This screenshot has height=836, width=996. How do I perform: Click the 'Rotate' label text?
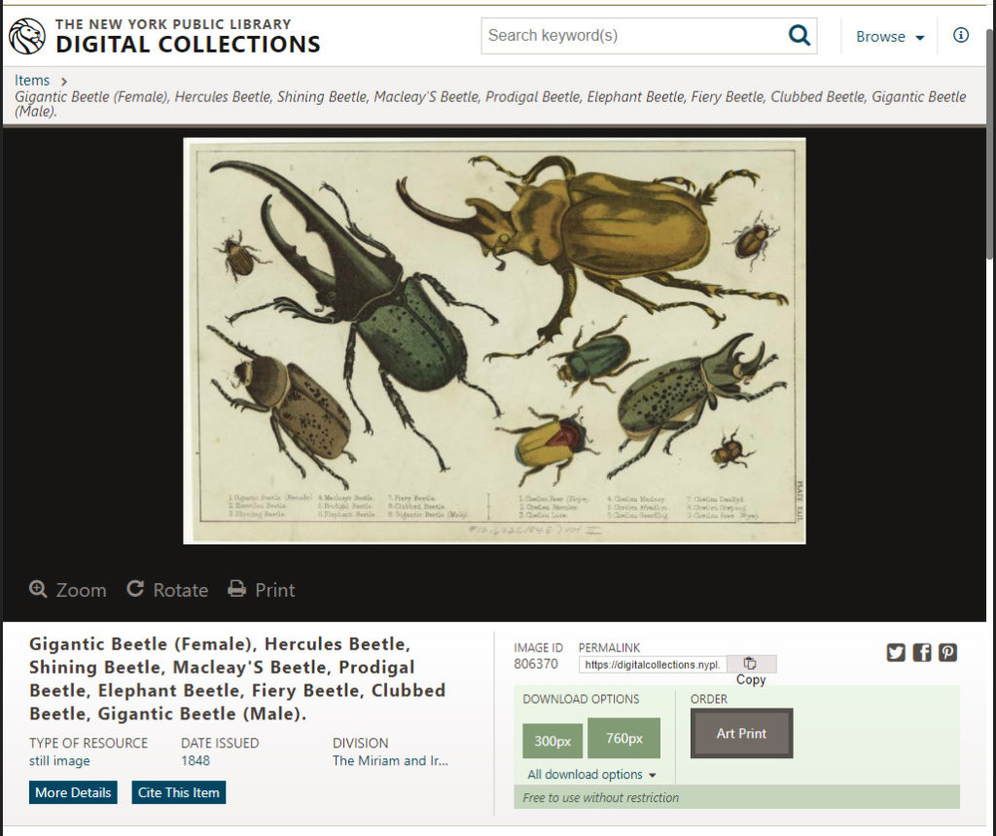180,590
